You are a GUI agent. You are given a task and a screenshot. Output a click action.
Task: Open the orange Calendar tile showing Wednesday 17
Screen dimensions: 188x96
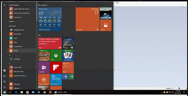click(x=87, y=19)
